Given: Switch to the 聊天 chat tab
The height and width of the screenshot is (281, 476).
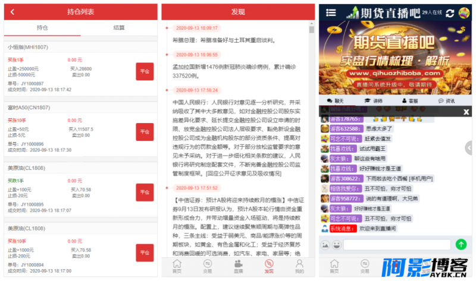Looking at the screenshot, I should tap(335, 100).
